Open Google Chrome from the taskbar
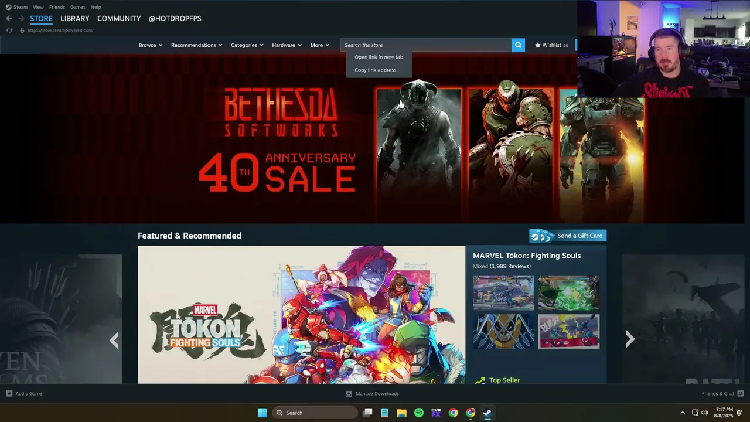The width and height of the screenshot is (750, 422). click(453, 413)
